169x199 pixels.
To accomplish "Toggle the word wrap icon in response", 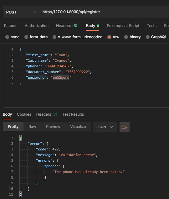I will (124, 127).
